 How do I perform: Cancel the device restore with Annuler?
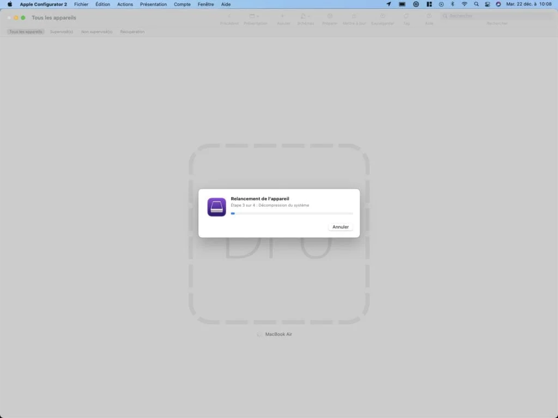pyautogui.click(x=340, y=227)
